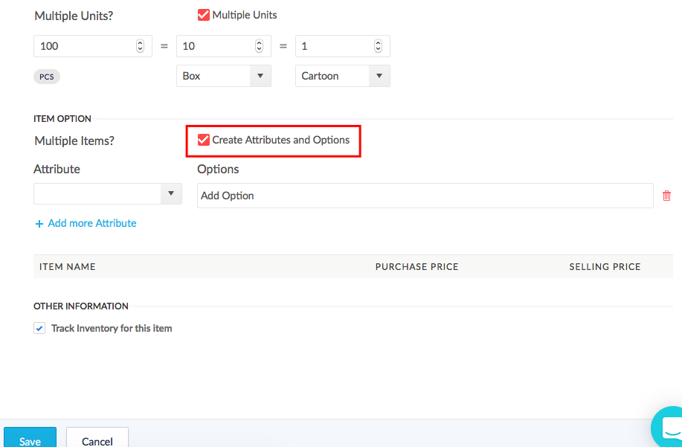Click the Add Option input field
Viewport: 682px width, 447px height.
point(425,196)
